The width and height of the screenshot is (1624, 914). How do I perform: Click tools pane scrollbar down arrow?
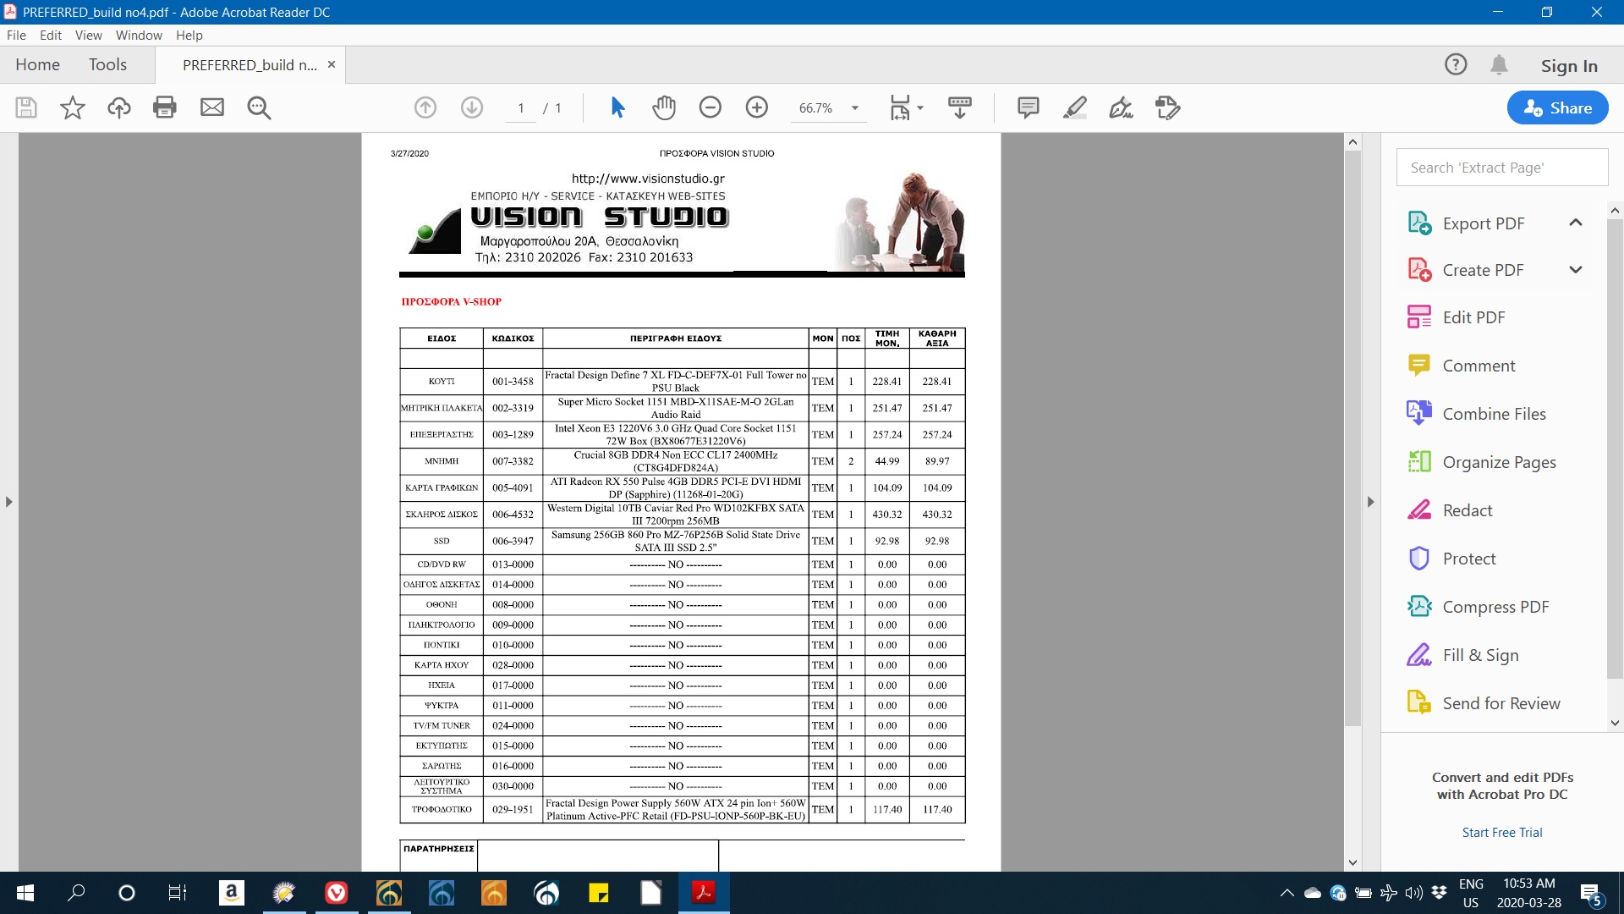[x=1615, y=723]
